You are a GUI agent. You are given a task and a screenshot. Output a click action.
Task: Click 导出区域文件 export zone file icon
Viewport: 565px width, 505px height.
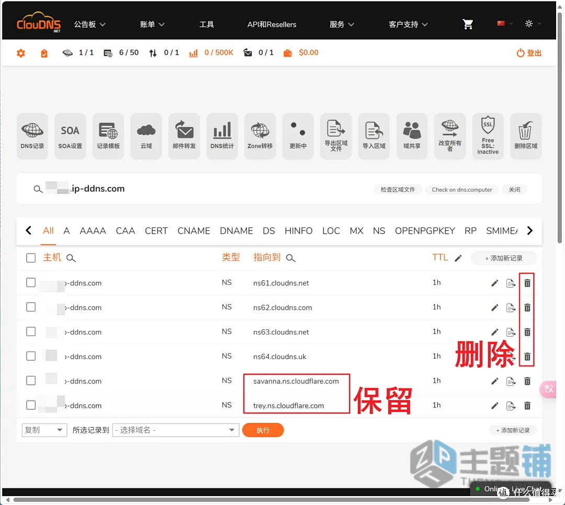click(x=336, y=136)
